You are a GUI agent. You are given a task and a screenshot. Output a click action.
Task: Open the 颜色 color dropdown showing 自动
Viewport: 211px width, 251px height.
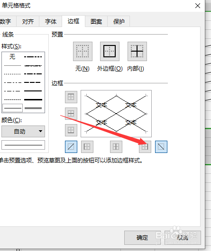[23, 132]
